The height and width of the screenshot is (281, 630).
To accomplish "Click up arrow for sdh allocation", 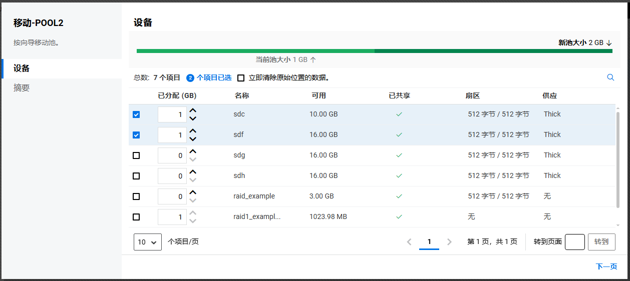I will pyautogui.click(x=193, y=172).
